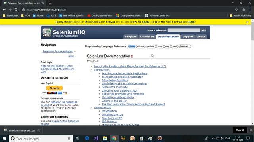The width and height of the screenshot is (254, 142).
Task: Switch to Chrome on the taskbar
Action: coord(114,138)
